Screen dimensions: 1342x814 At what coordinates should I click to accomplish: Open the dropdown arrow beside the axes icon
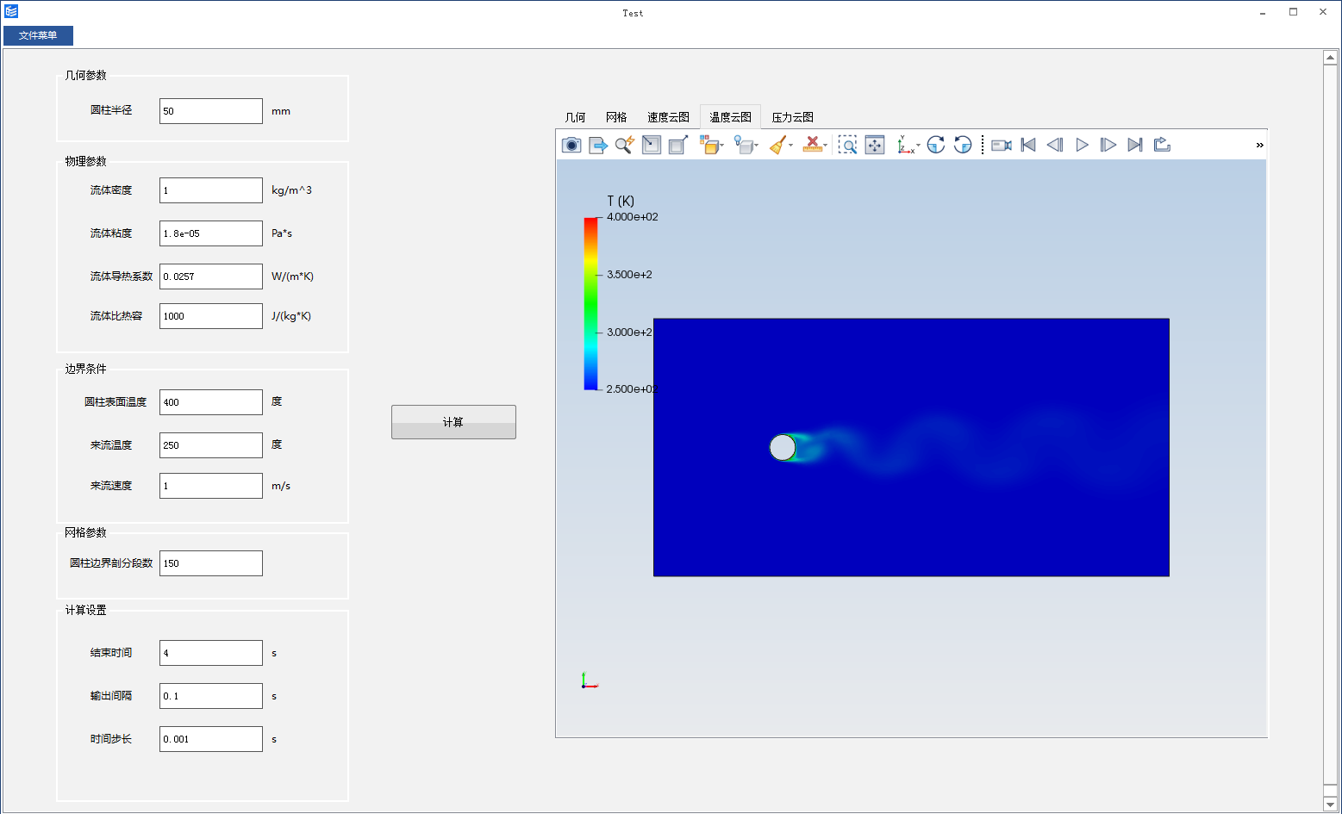(919, 146)
